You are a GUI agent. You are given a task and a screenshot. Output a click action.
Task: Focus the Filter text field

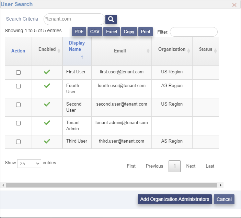[x=194, y=32]
